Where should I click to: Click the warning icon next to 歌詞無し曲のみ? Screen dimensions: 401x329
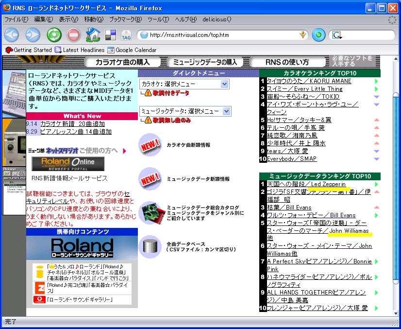pos(148,120)
